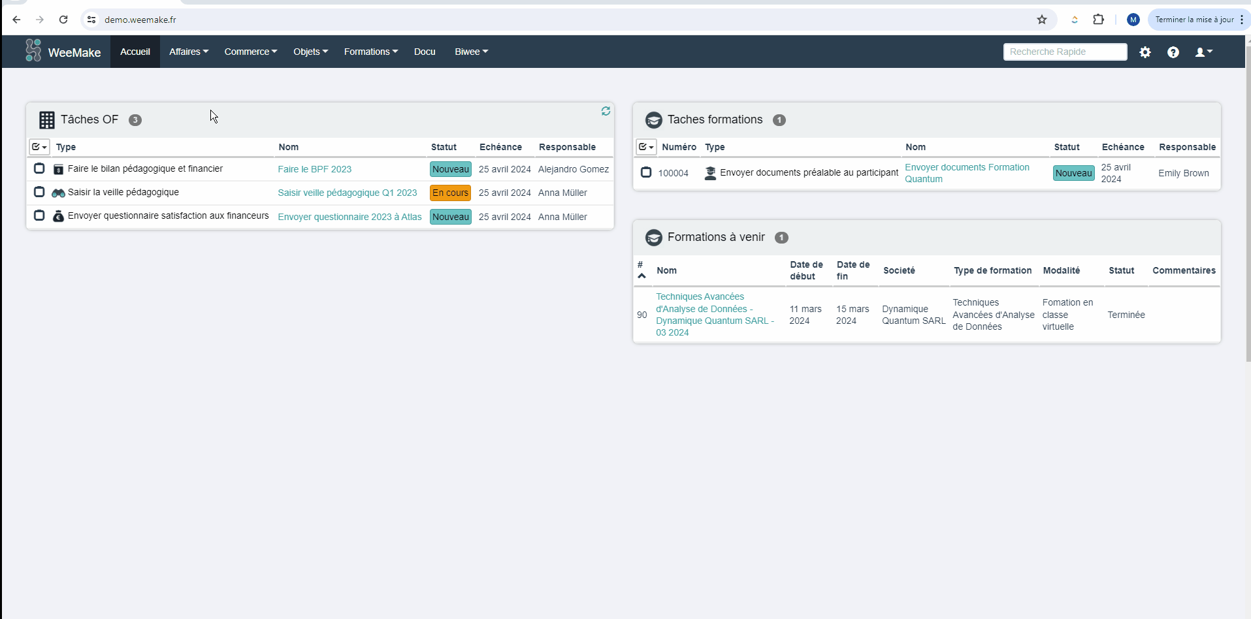Open select-all dropdown in Tâches OF table

(x=39, y=147)
